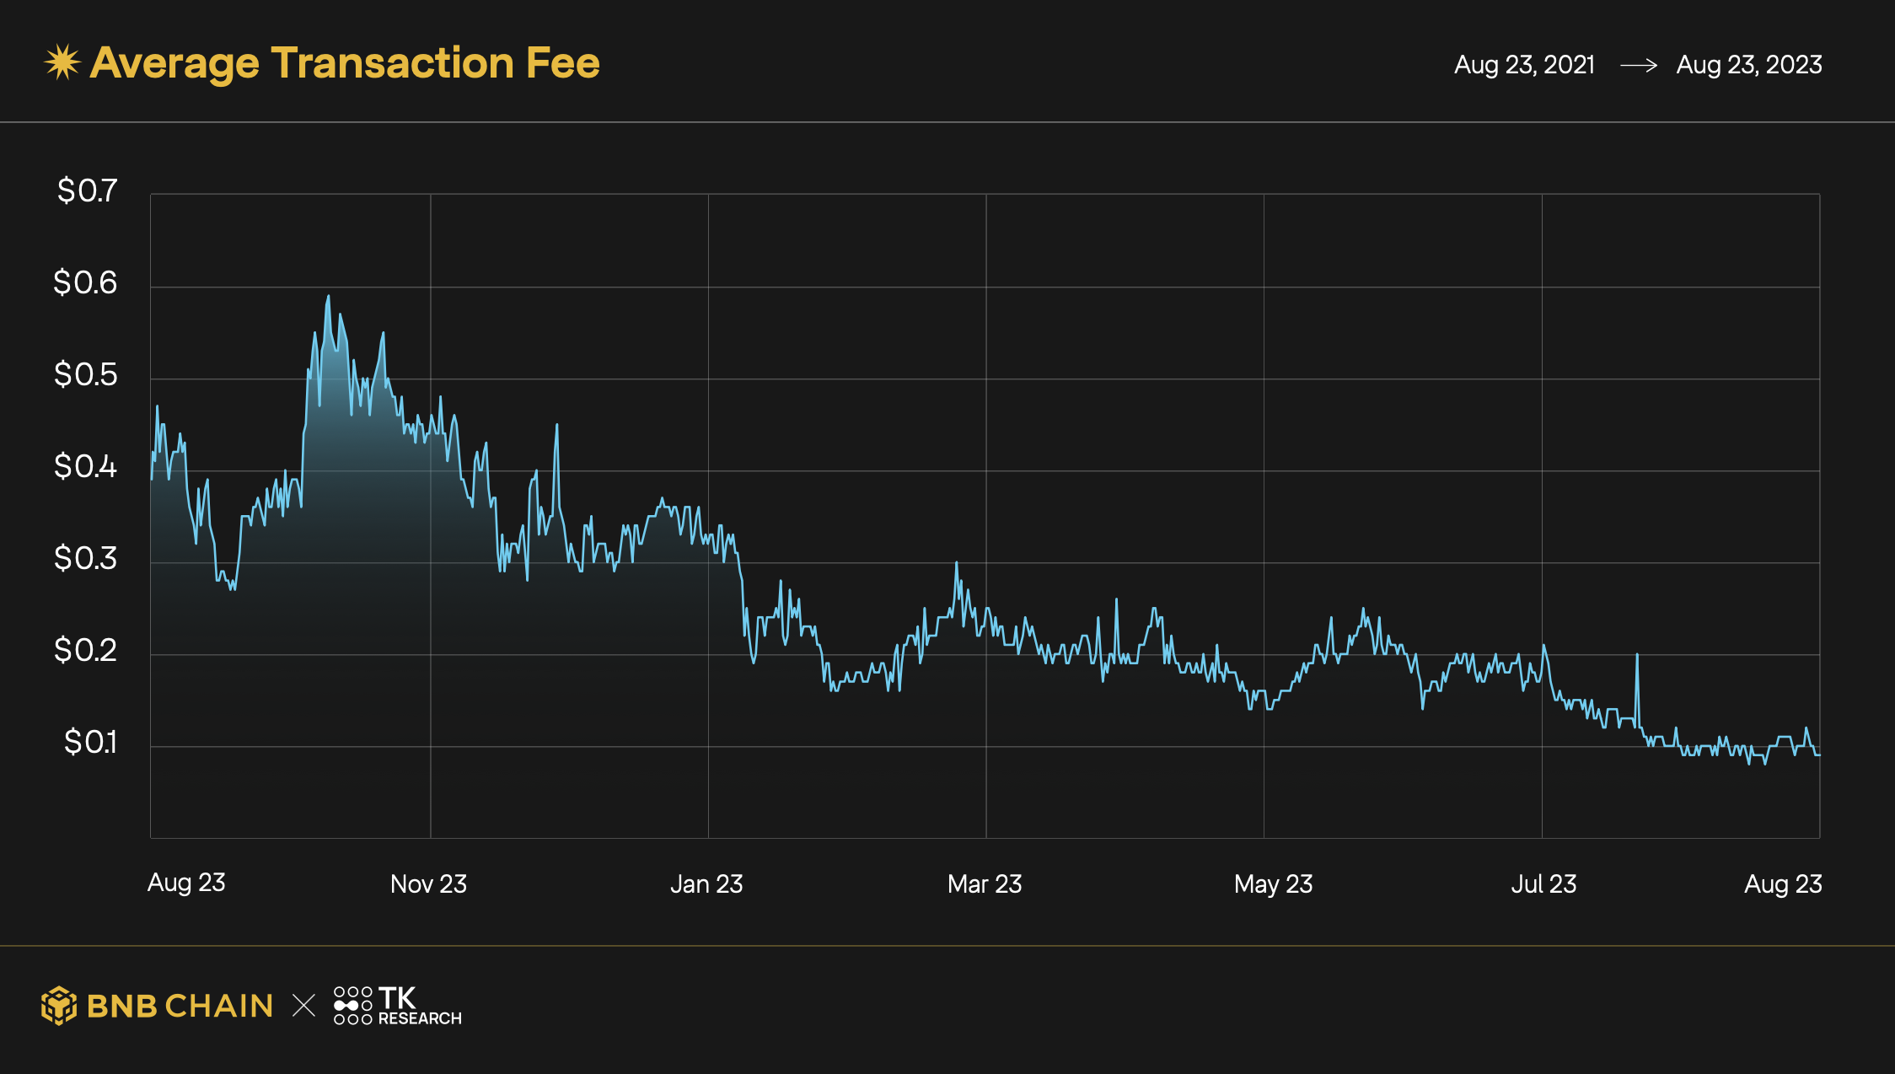Click the Mar 23 peak touching $0.3
The image size is (1895, 1074).
956,563
